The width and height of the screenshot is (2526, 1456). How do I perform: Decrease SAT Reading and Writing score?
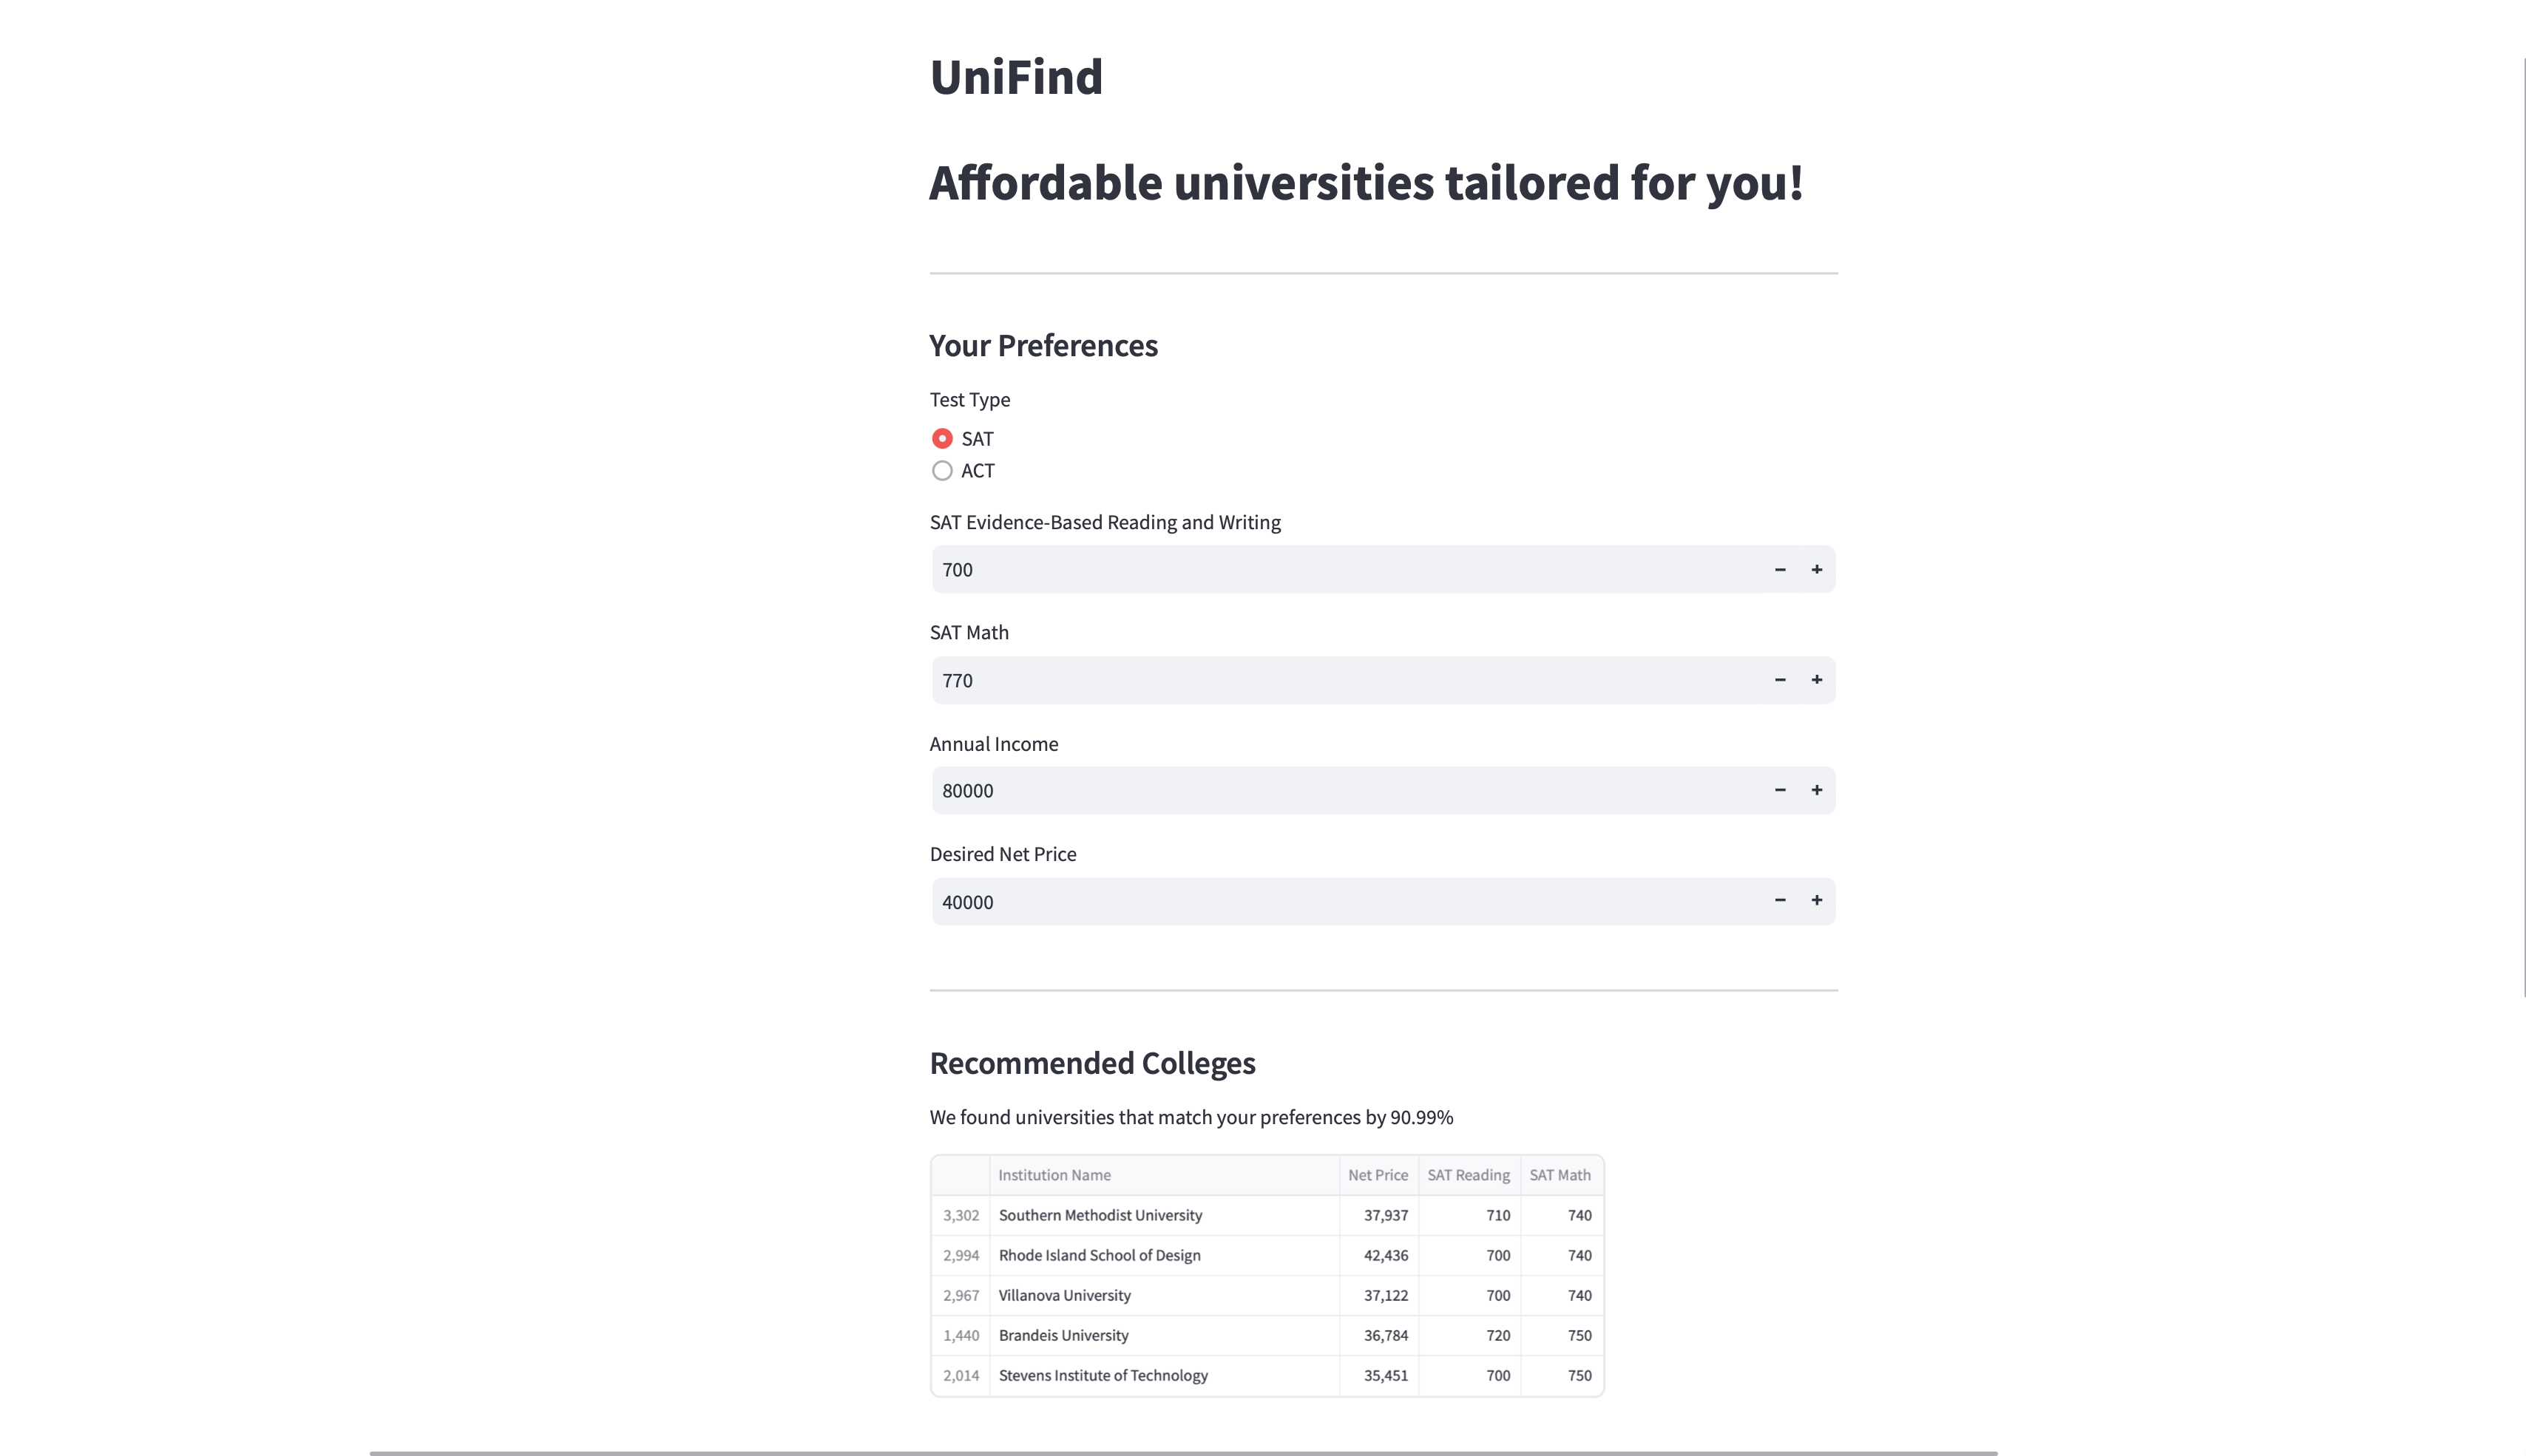[x=1780, y=570]
